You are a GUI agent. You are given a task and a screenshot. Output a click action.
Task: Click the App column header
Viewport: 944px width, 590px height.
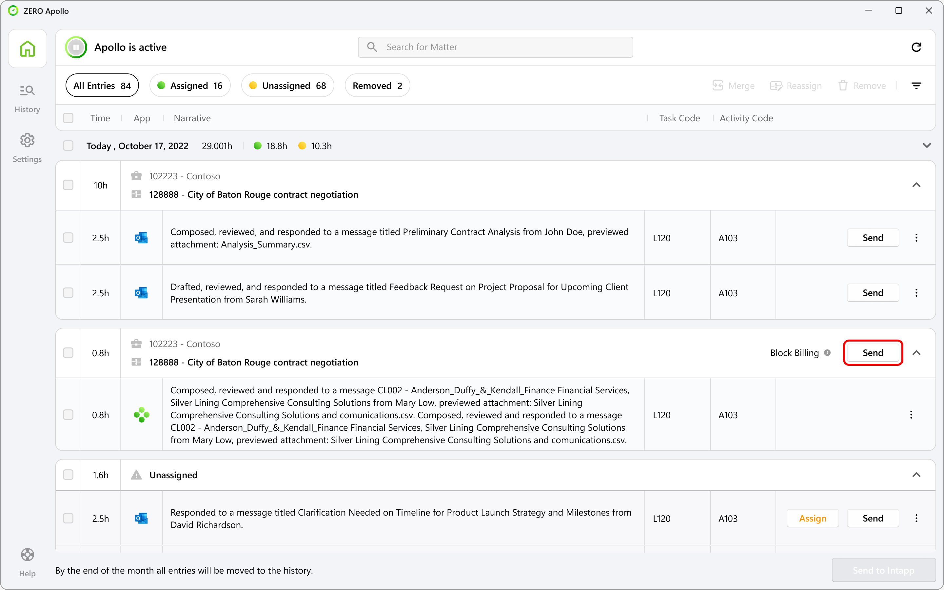(x=142, y=118)
